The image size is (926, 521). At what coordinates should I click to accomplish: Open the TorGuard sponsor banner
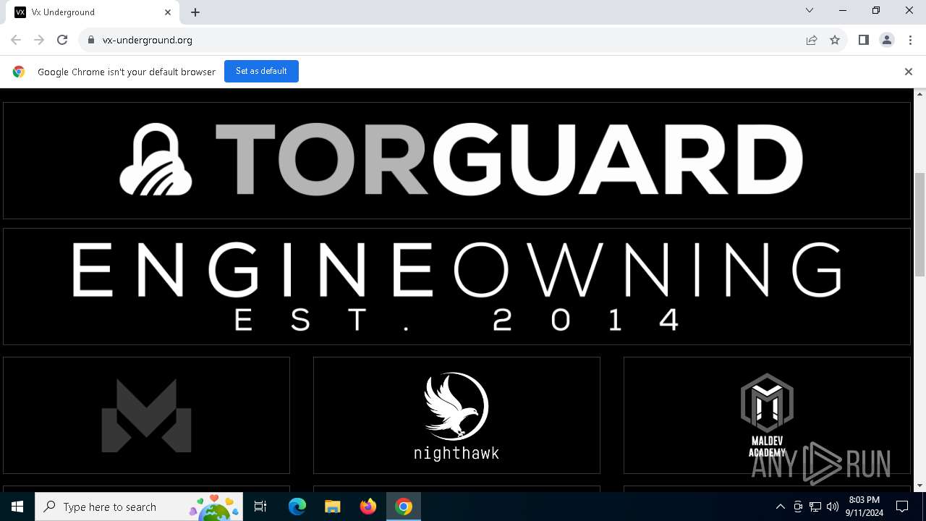click(456, 161)
